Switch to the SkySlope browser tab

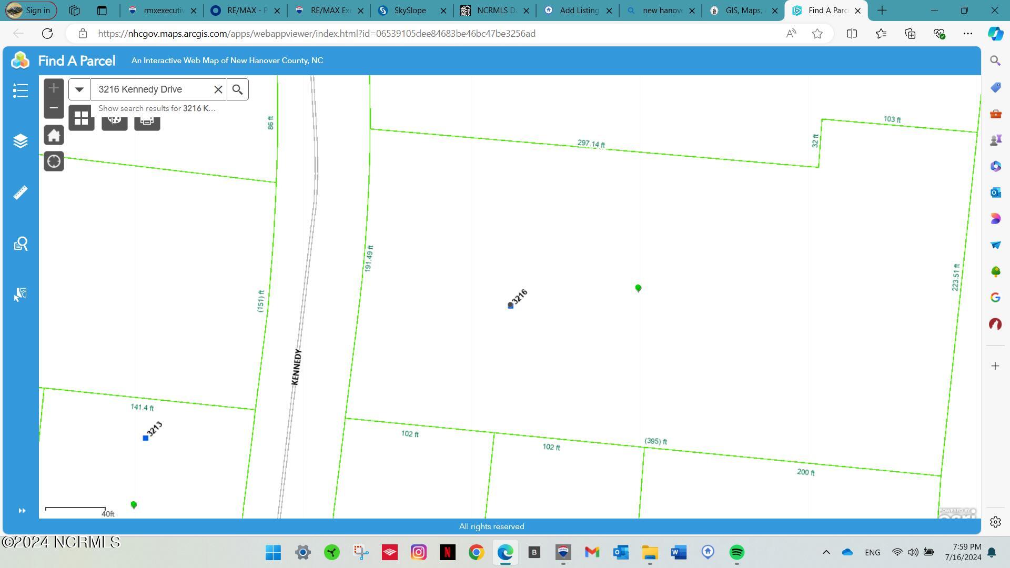(x=411, y=11)
